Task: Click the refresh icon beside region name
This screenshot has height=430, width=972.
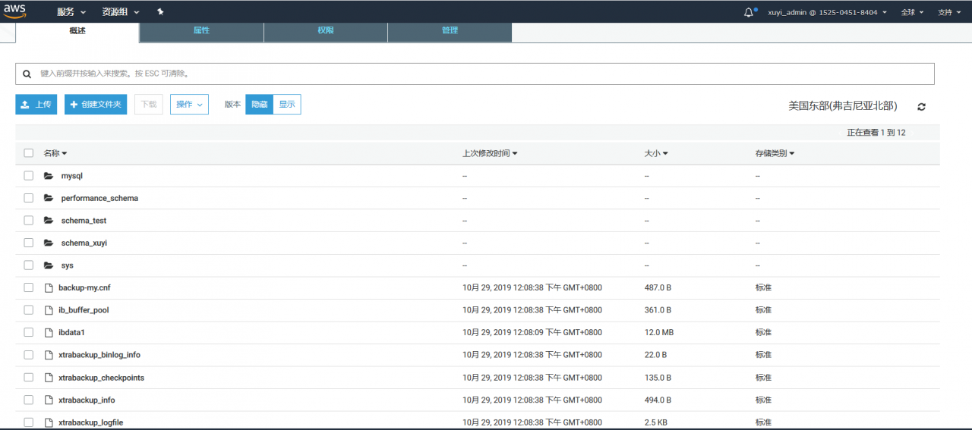Action: 922,107
